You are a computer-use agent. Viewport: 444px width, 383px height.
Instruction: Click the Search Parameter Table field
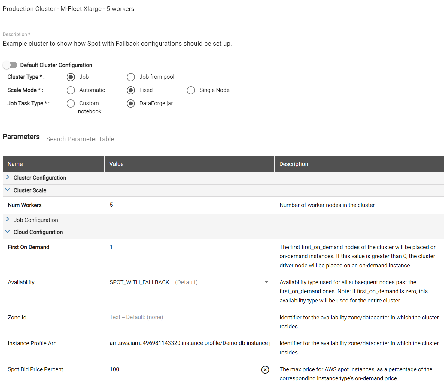82,139
